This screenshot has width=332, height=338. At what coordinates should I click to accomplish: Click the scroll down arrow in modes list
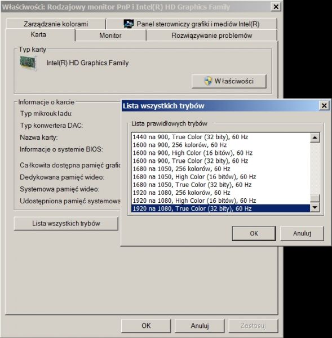pos(315,207)
